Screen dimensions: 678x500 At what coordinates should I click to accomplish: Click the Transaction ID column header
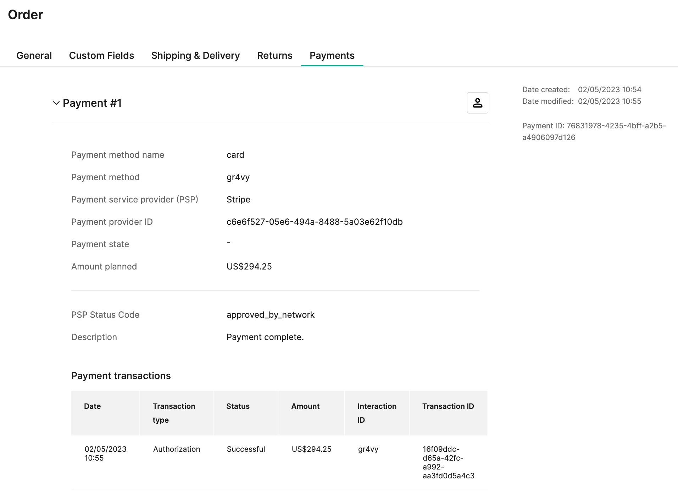[x=449, y=413]
